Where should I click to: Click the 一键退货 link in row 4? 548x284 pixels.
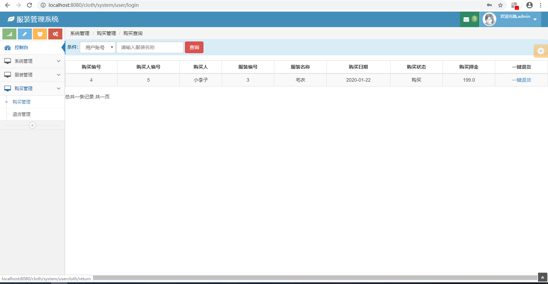521,80
